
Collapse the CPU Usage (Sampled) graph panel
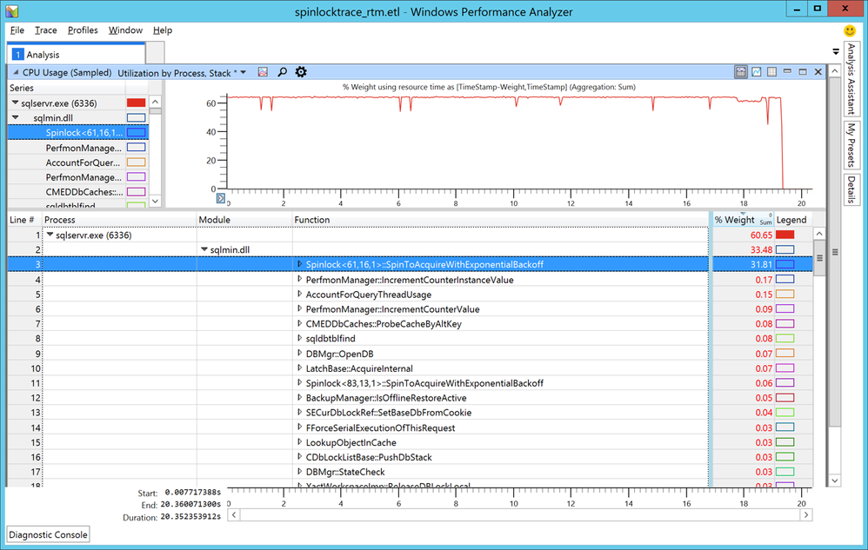16,72
